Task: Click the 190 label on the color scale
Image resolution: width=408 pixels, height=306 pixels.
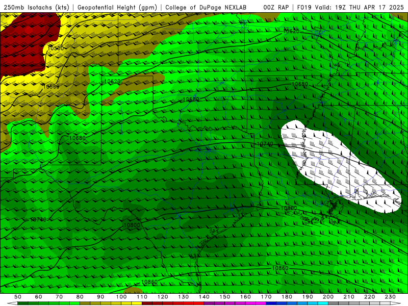Action: pos(308,297)
